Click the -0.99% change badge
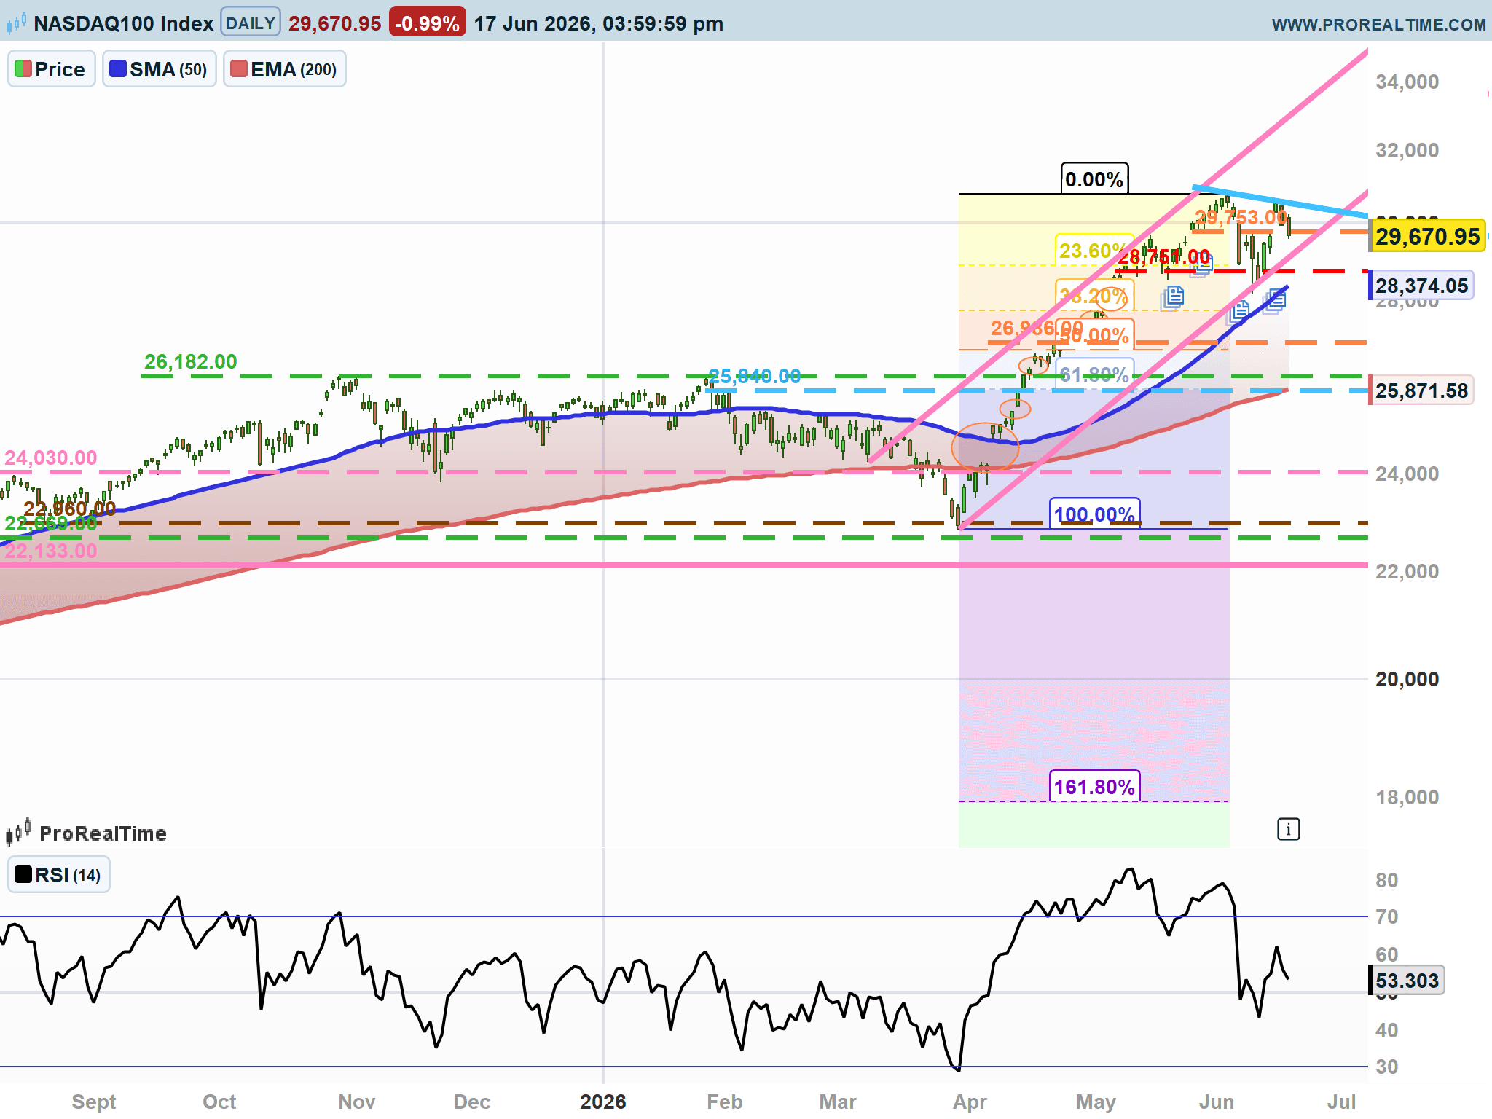The image size is (1492, 1119). tap(427, 23)
